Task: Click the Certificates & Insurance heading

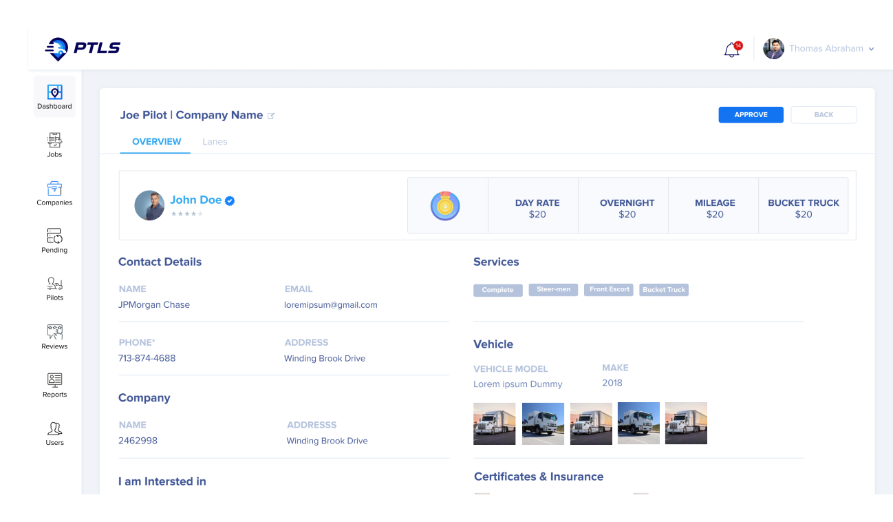Action: pyautogui.click(x=539, y=477)
